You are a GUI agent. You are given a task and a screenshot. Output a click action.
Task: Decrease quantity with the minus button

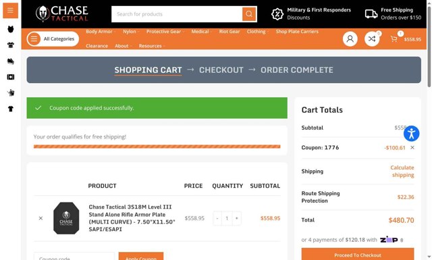click(x=217, y=218)
